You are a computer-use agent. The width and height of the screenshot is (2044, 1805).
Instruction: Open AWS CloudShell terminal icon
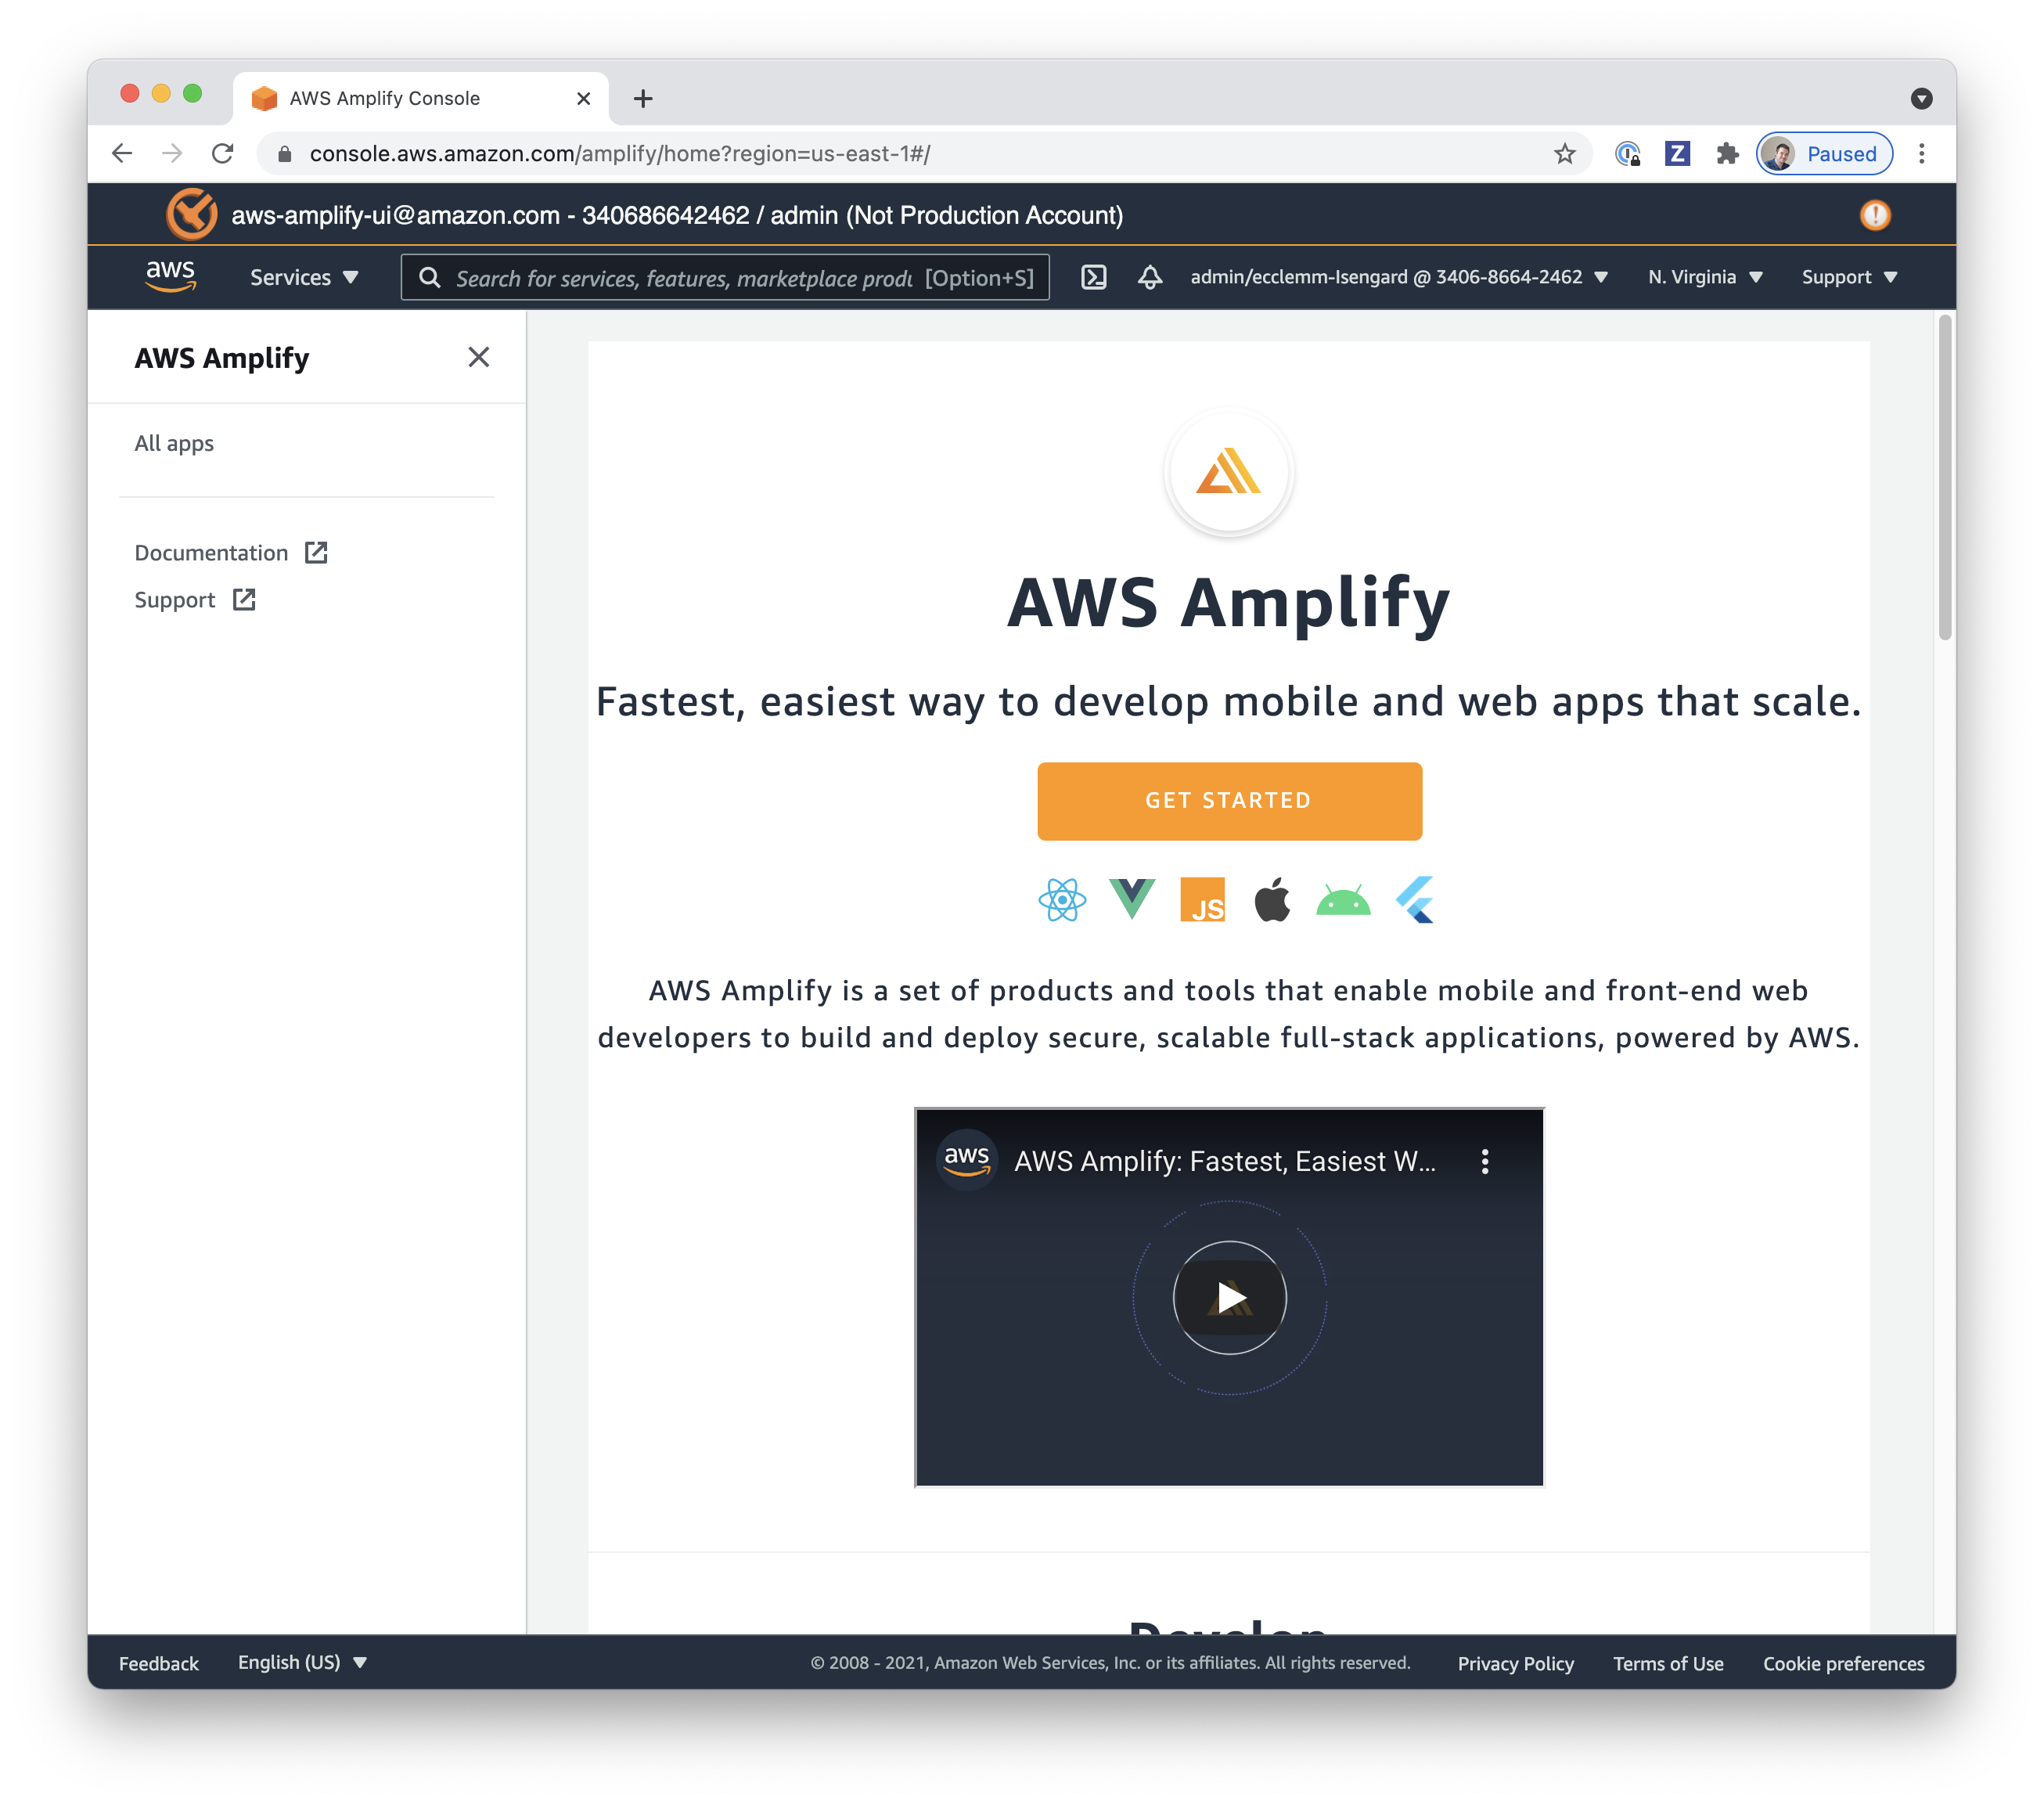[1094, 277]
